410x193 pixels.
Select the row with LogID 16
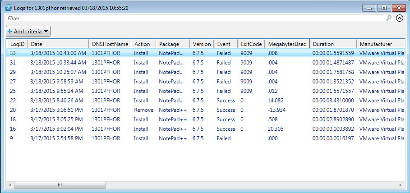[x=205, y=129]
